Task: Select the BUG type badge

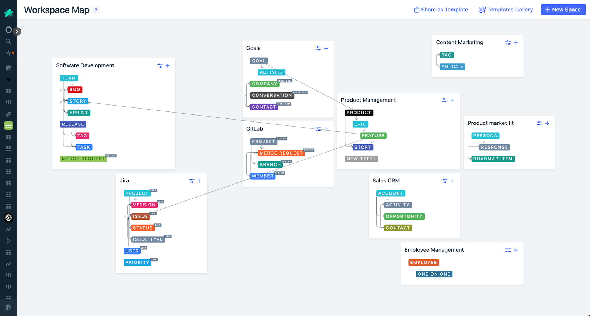Action: coord(75,90)
